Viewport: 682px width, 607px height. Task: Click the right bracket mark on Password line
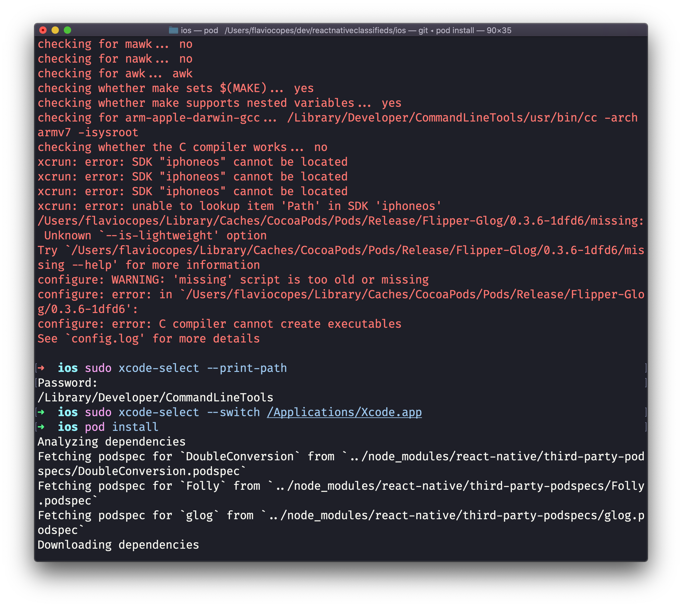pos(646,383)
